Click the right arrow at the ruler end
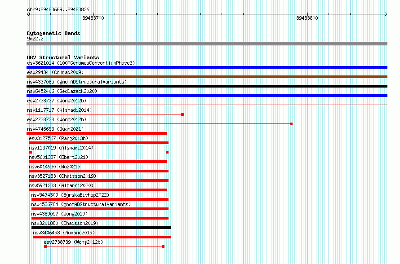This screenshot has width=400, height=264. 386,14
